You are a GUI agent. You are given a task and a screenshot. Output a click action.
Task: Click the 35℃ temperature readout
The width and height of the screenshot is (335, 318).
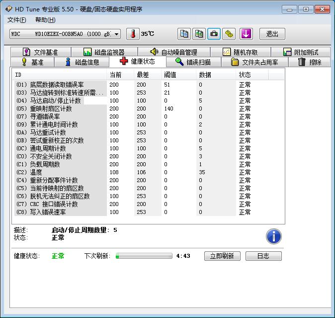click(x=148, y=34)
